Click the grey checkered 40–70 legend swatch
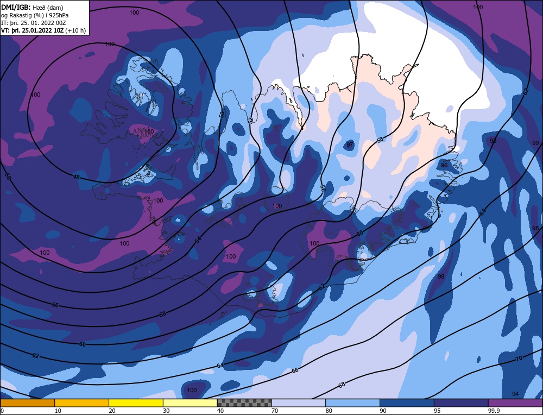 (244, 403)
